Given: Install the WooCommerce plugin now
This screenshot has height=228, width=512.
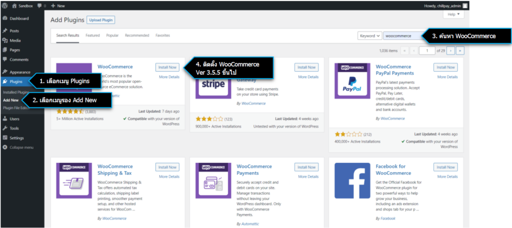Looking at the screenshot, I should tap(167, 67).
